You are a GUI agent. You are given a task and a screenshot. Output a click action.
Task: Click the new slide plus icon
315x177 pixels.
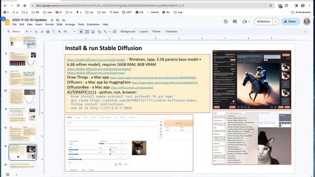coord(27,31)
